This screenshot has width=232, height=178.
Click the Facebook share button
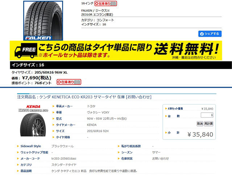click(x=210, y=34)
